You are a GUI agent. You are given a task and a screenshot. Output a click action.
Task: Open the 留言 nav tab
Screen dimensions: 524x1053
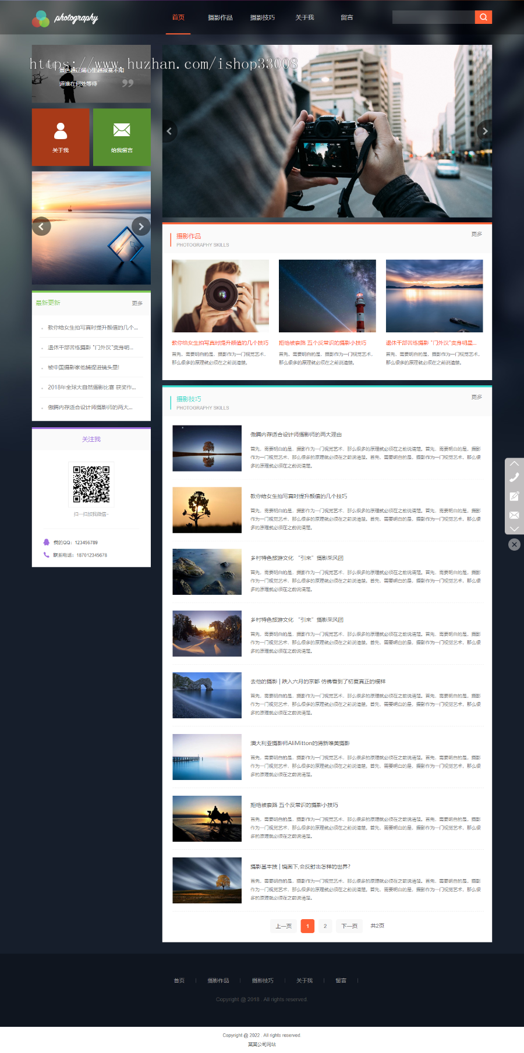tap(347, 17)
